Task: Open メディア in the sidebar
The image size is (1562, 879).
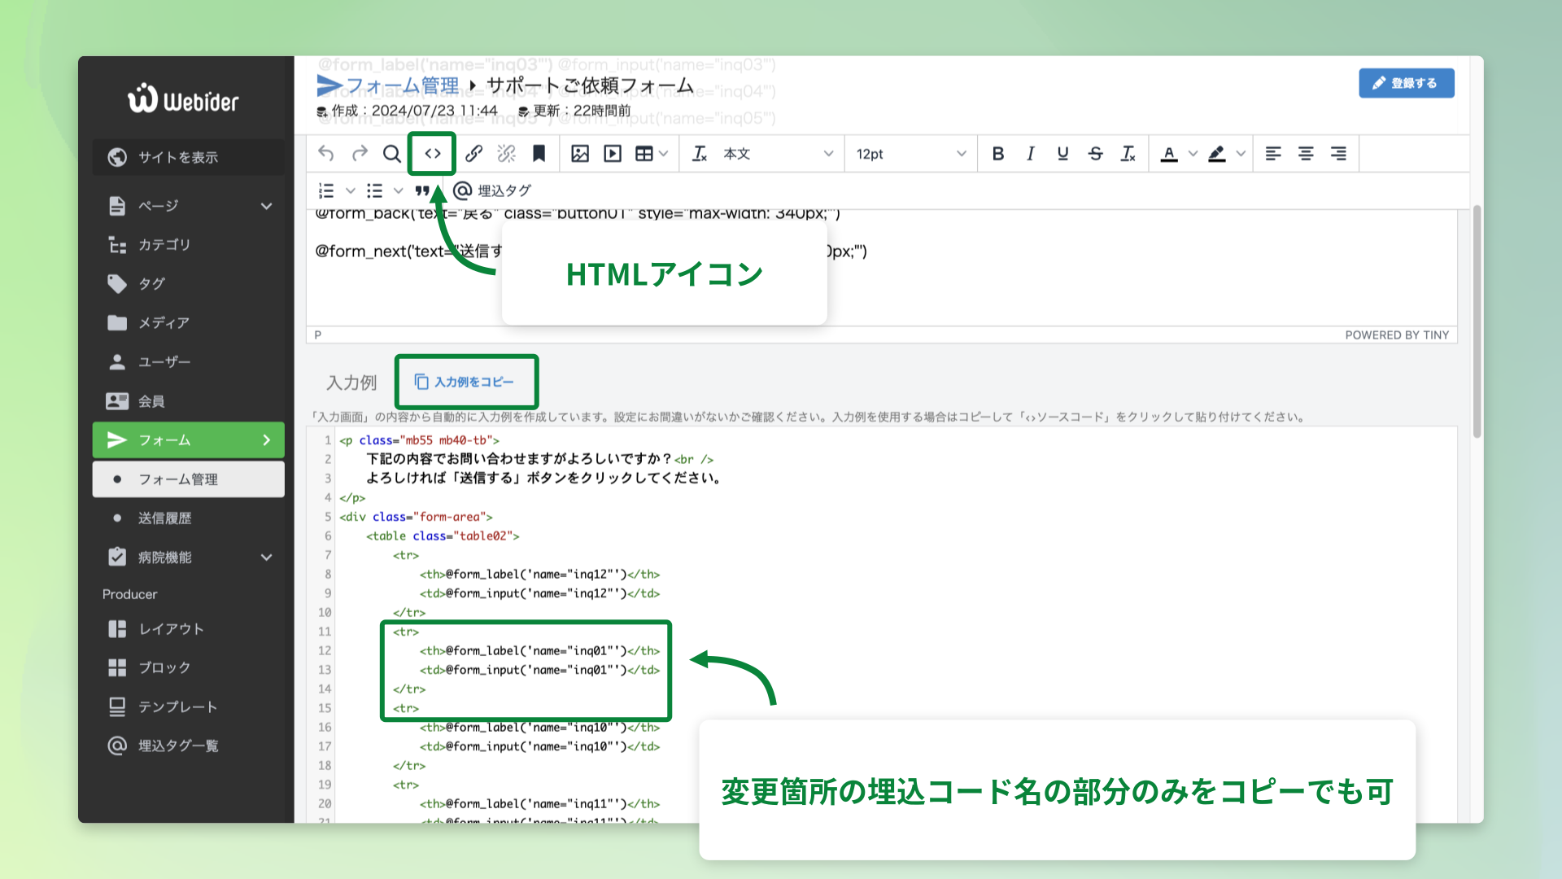Action: pos(189,323)
